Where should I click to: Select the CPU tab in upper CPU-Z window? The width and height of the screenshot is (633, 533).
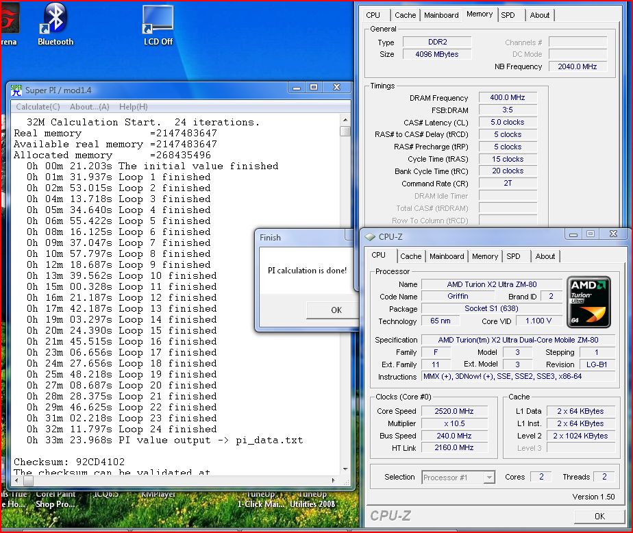pos(373,15)
